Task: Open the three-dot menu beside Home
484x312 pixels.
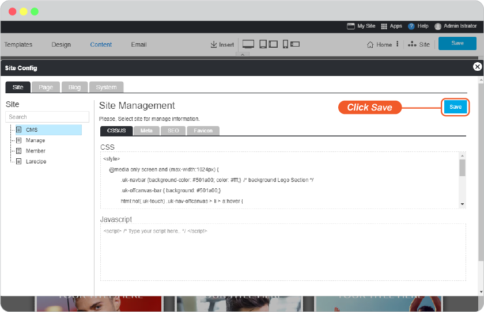Action: [x=397, y=44]
